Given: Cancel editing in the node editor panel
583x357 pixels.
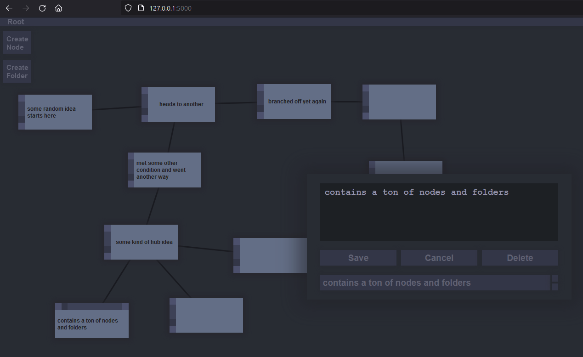Looking at the screenshot, I should pyautogui.click(x=439, y=258).
